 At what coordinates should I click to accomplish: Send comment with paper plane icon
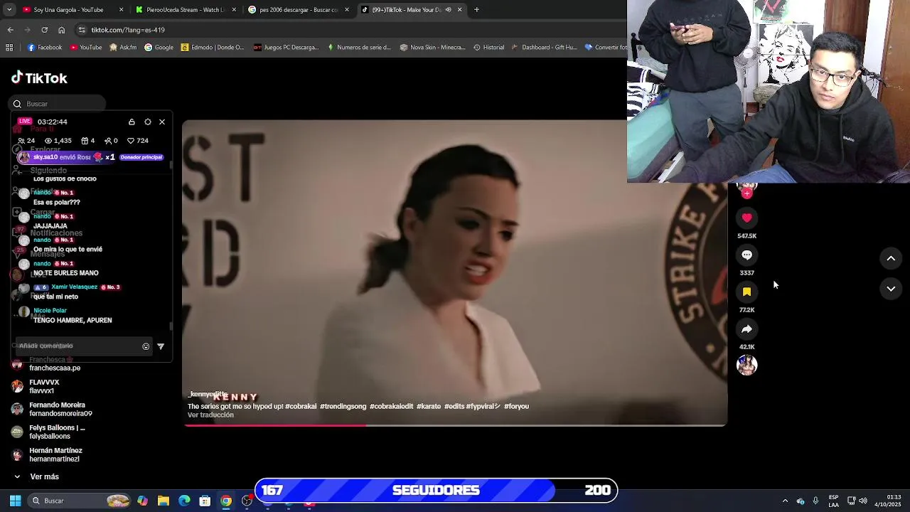coord(161,346)
